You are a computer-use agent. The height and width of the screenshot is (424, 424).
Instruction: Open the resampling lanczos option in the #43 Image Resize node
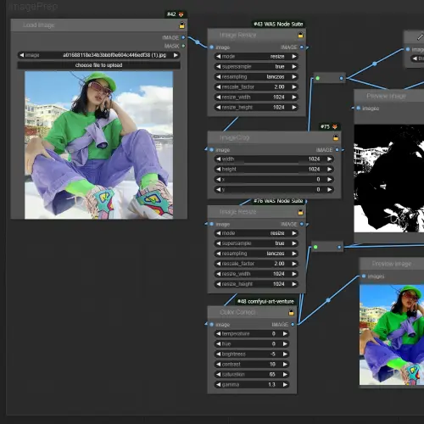tap(256, 77)
